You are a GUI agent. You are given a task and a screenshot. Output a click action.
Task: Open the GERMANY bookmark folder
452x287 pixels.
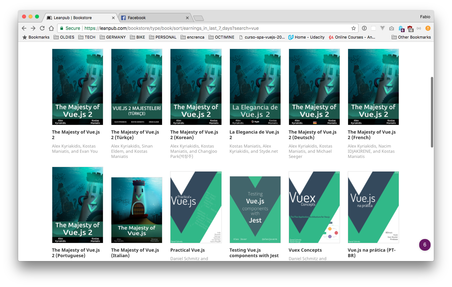click(x=113, y=37)
